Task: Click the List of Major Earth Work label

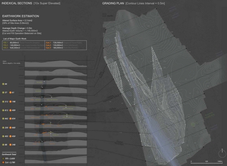Action: point(15,39)
